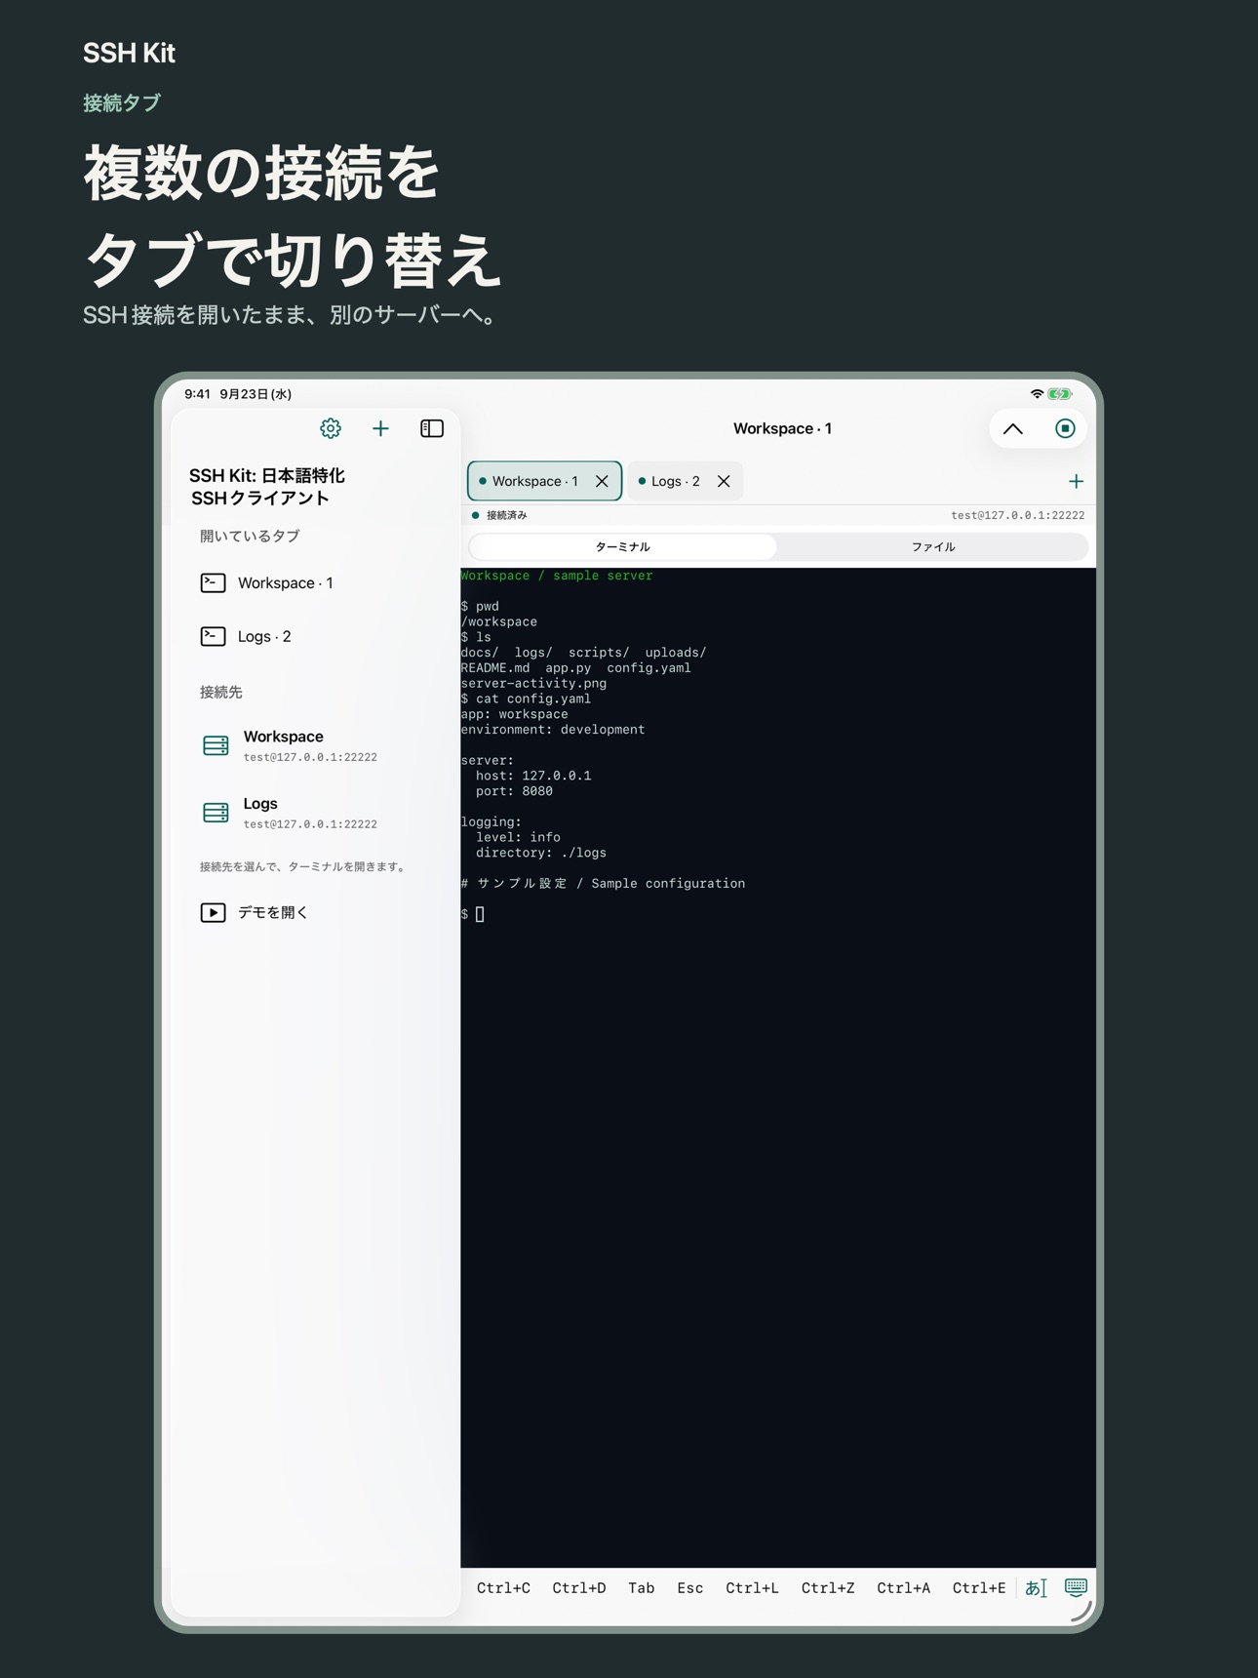
Task: Tap the Ctrl+D shortcut key
Action: (x=579, y=1588)
